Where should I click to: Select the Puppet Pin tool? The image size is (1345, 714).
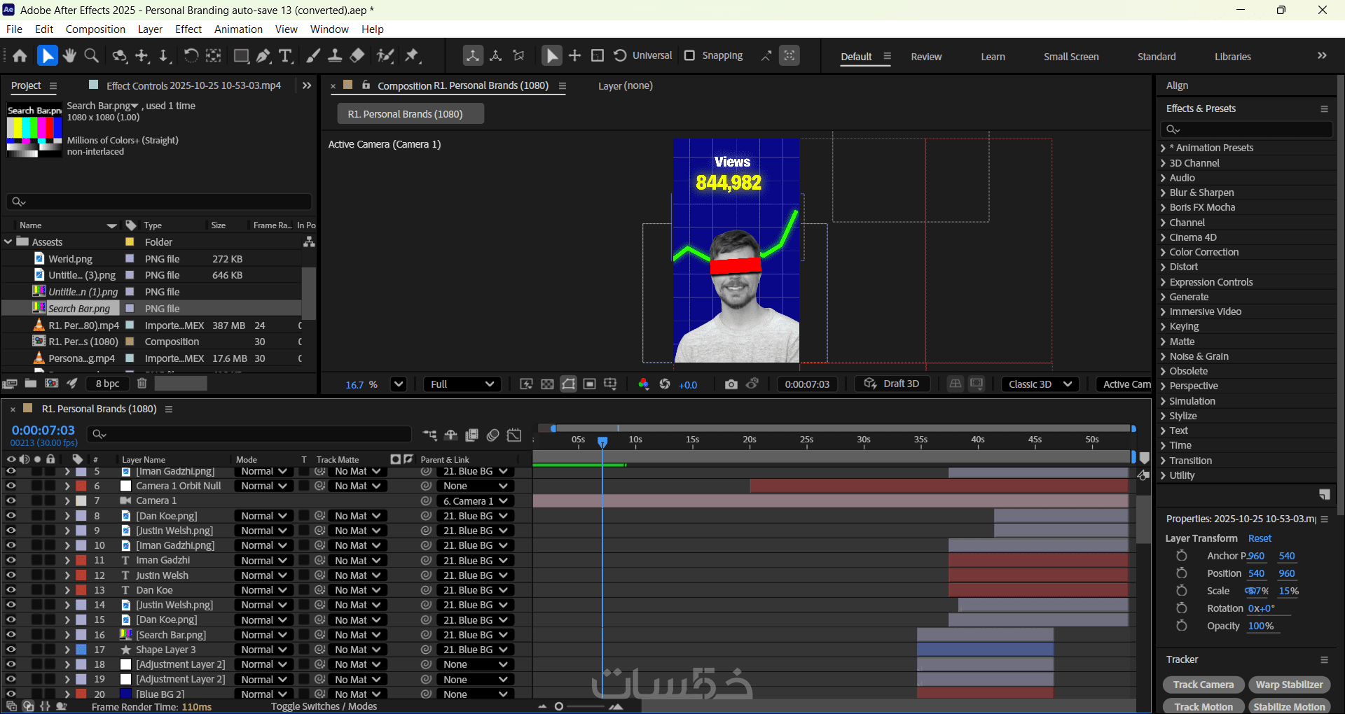pyautogui.click(x=412, y=56)
